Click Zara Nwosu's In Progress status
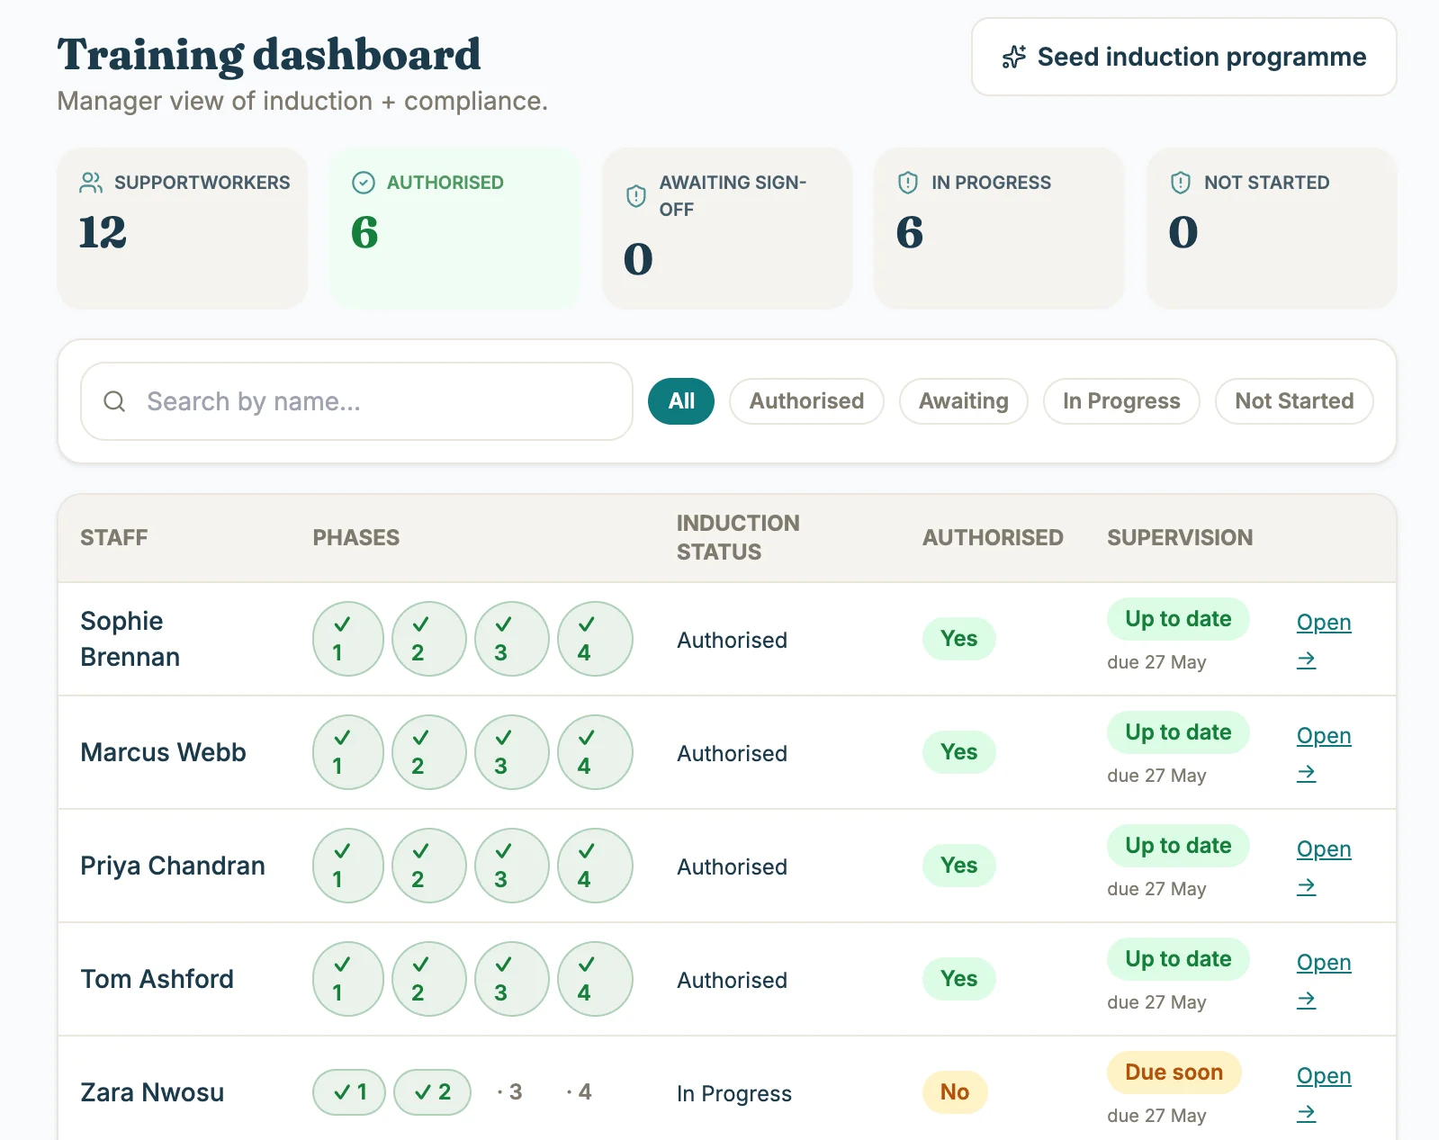 point(734,1094)
